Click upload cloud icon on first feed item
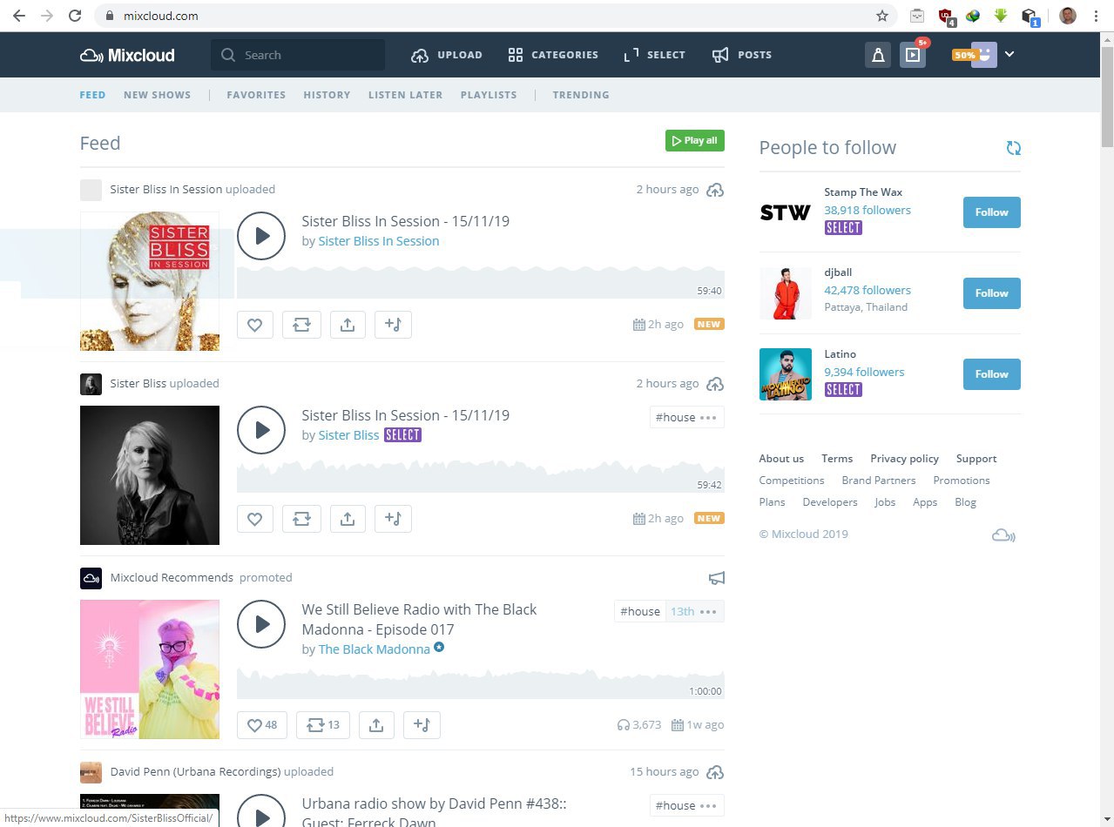 pyautogui.click(x=715, y=190)
